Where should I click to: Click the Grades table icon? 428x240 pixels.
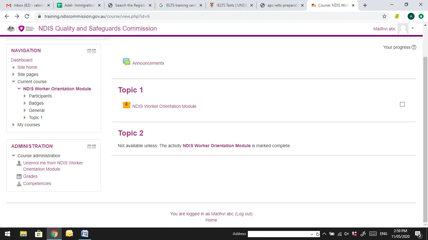[19, 177]
